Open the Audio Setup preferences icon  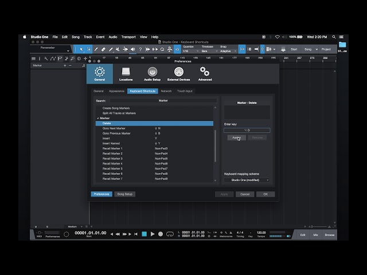152,74
